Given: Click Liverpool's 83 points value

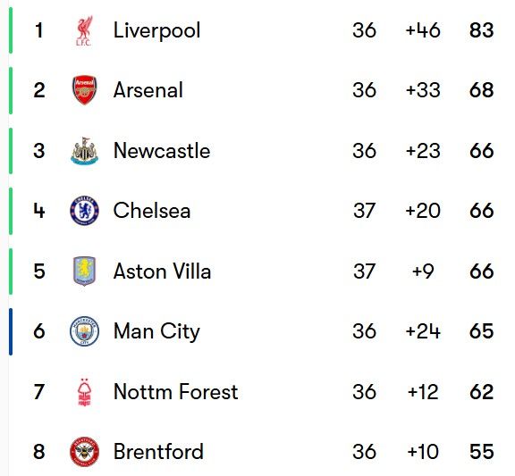Looking at the screenshot, I should 481,30.
